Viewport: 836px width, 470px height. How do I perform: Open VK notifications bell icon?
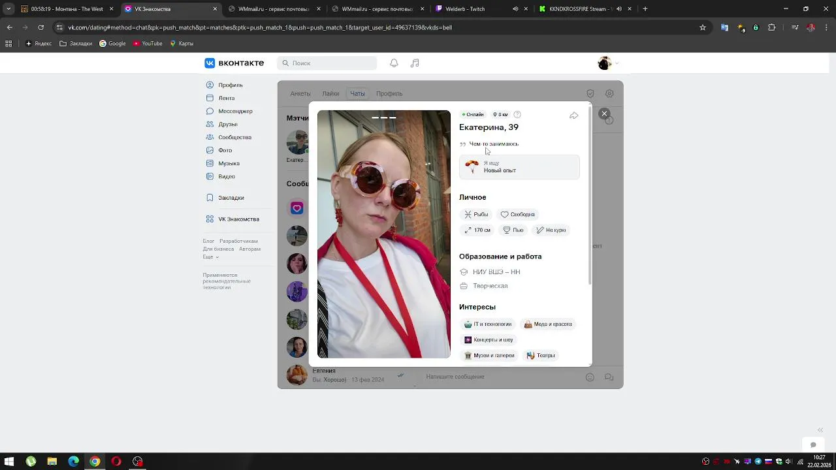tap(394, 63)
